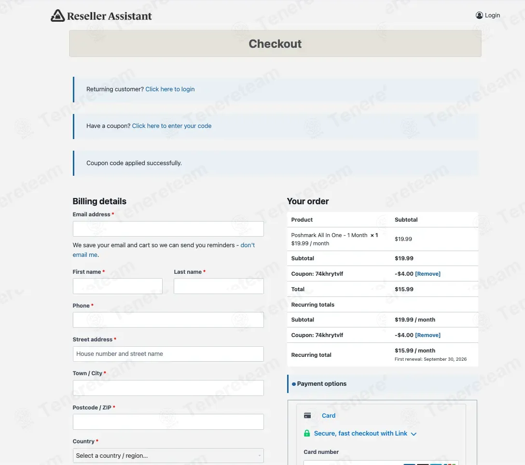Open the Login menu item
Screen dimensions: 525x465
coord(488,15)
